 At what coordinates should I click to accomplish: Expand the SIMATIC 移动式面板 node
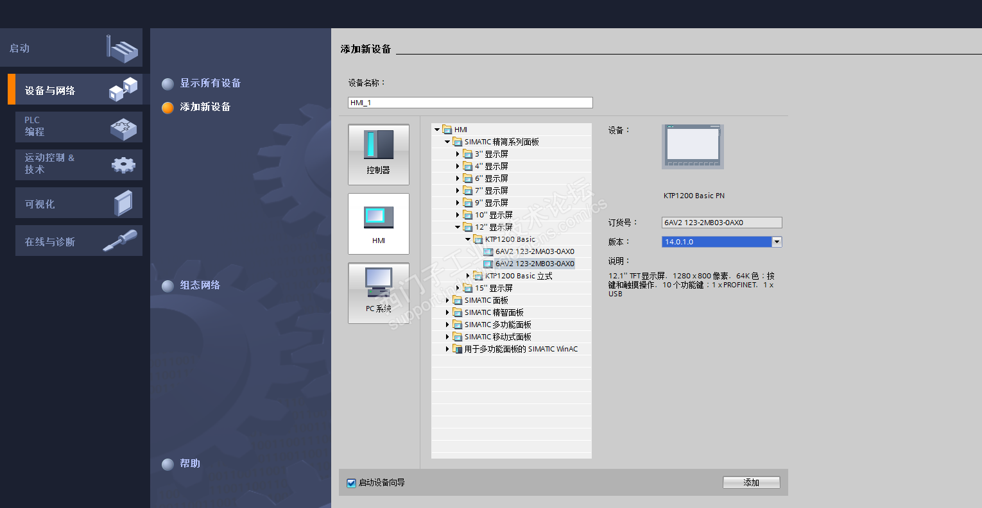tap(447, 337)
